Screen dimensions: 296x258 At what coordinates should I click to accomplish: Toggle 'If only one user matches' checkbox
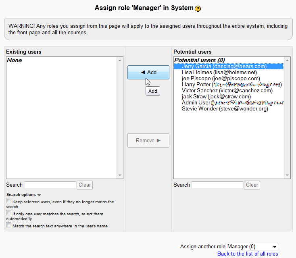[x=9, y=213]
